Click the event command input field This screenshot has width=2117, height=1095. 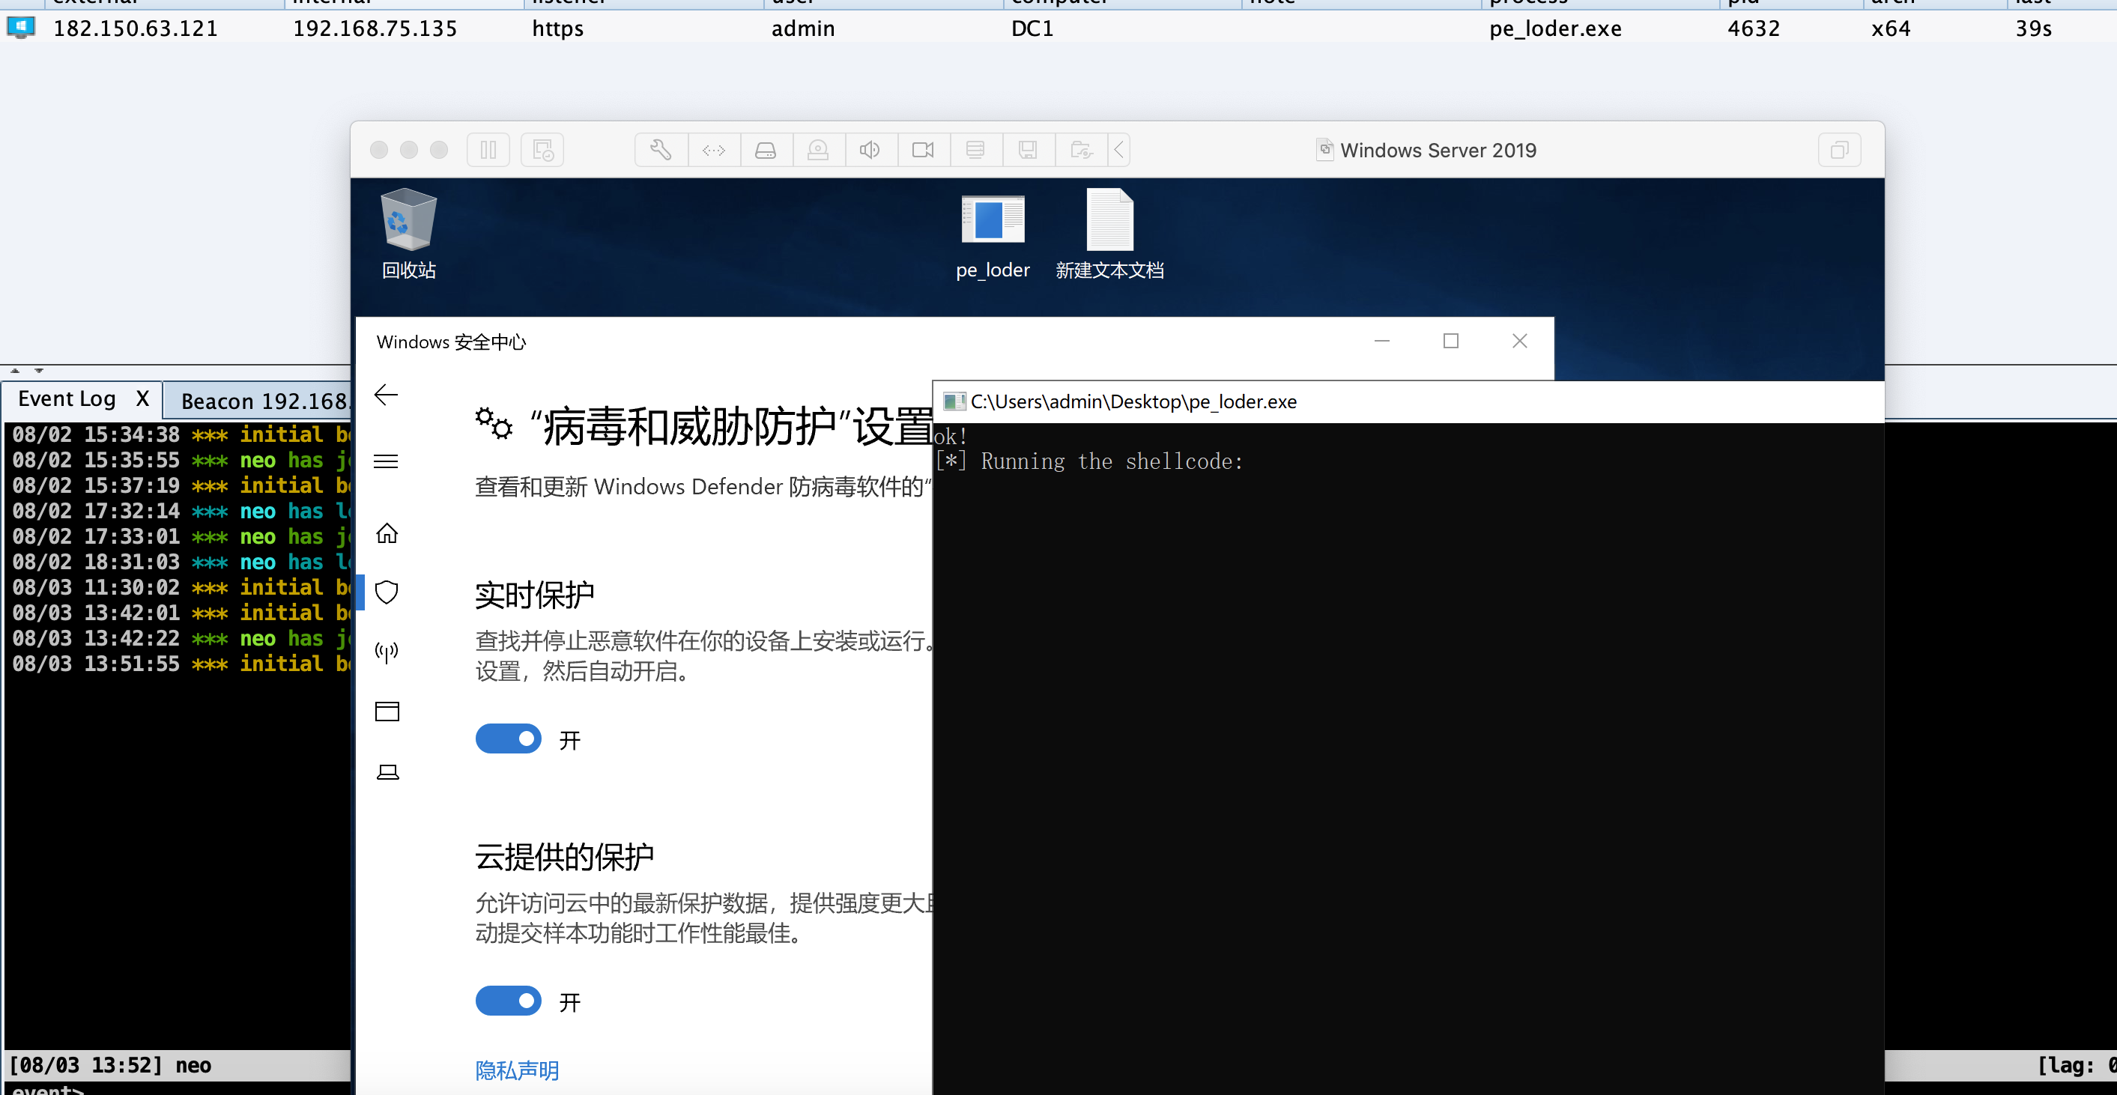pyautogui.click(x=164, y=1090)
